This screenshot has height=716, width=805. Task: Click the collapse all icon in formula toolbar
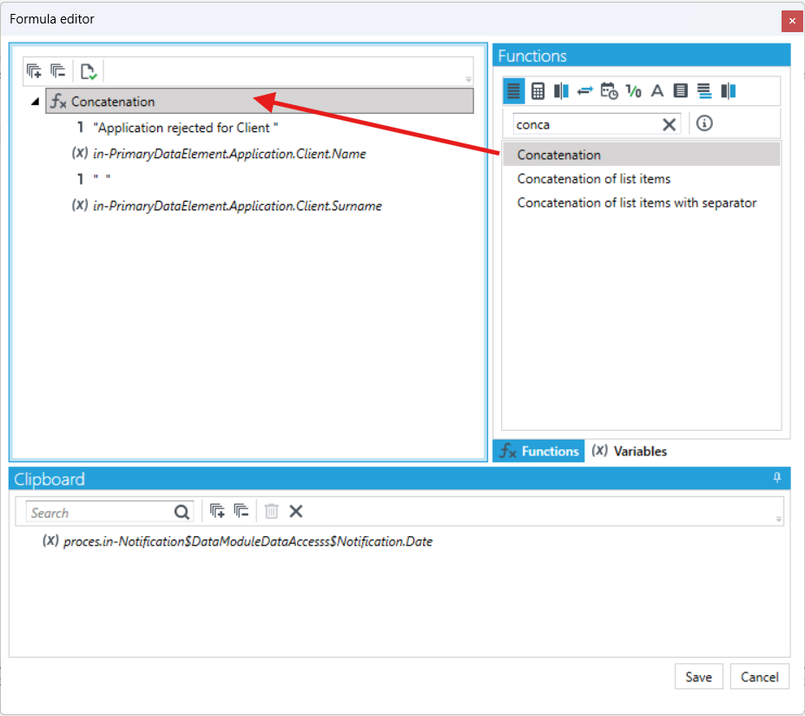pos(57,71)
